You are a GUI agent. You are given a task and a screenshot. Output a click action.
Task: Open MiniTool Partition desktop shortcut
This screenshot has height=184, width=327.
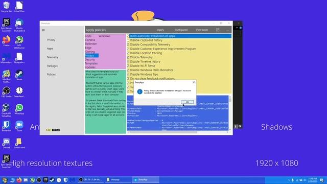(6, 76)
